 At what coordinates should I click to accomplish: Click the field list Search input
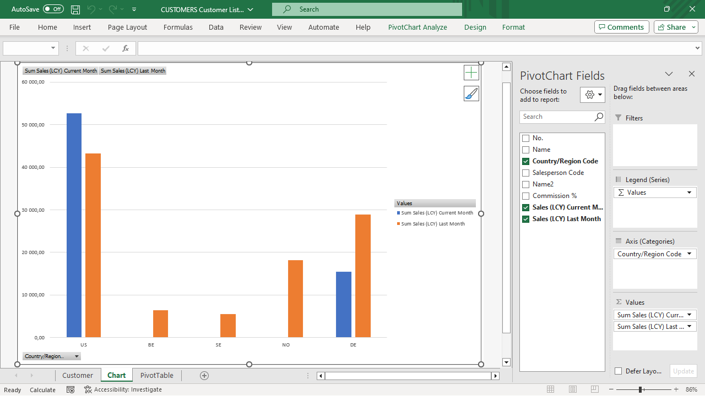(x=557, y=117)
